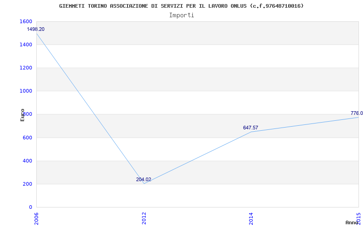Click the Anno x-axis title

pyautogui.click(x=352, y=222)
